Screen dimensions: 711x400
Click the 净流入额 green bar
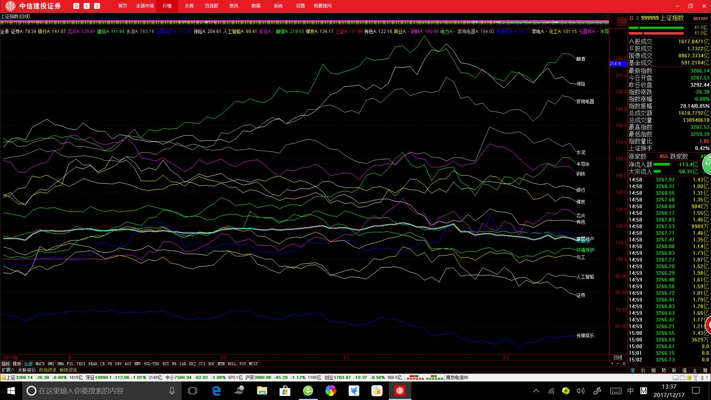[x=662, y=164]
